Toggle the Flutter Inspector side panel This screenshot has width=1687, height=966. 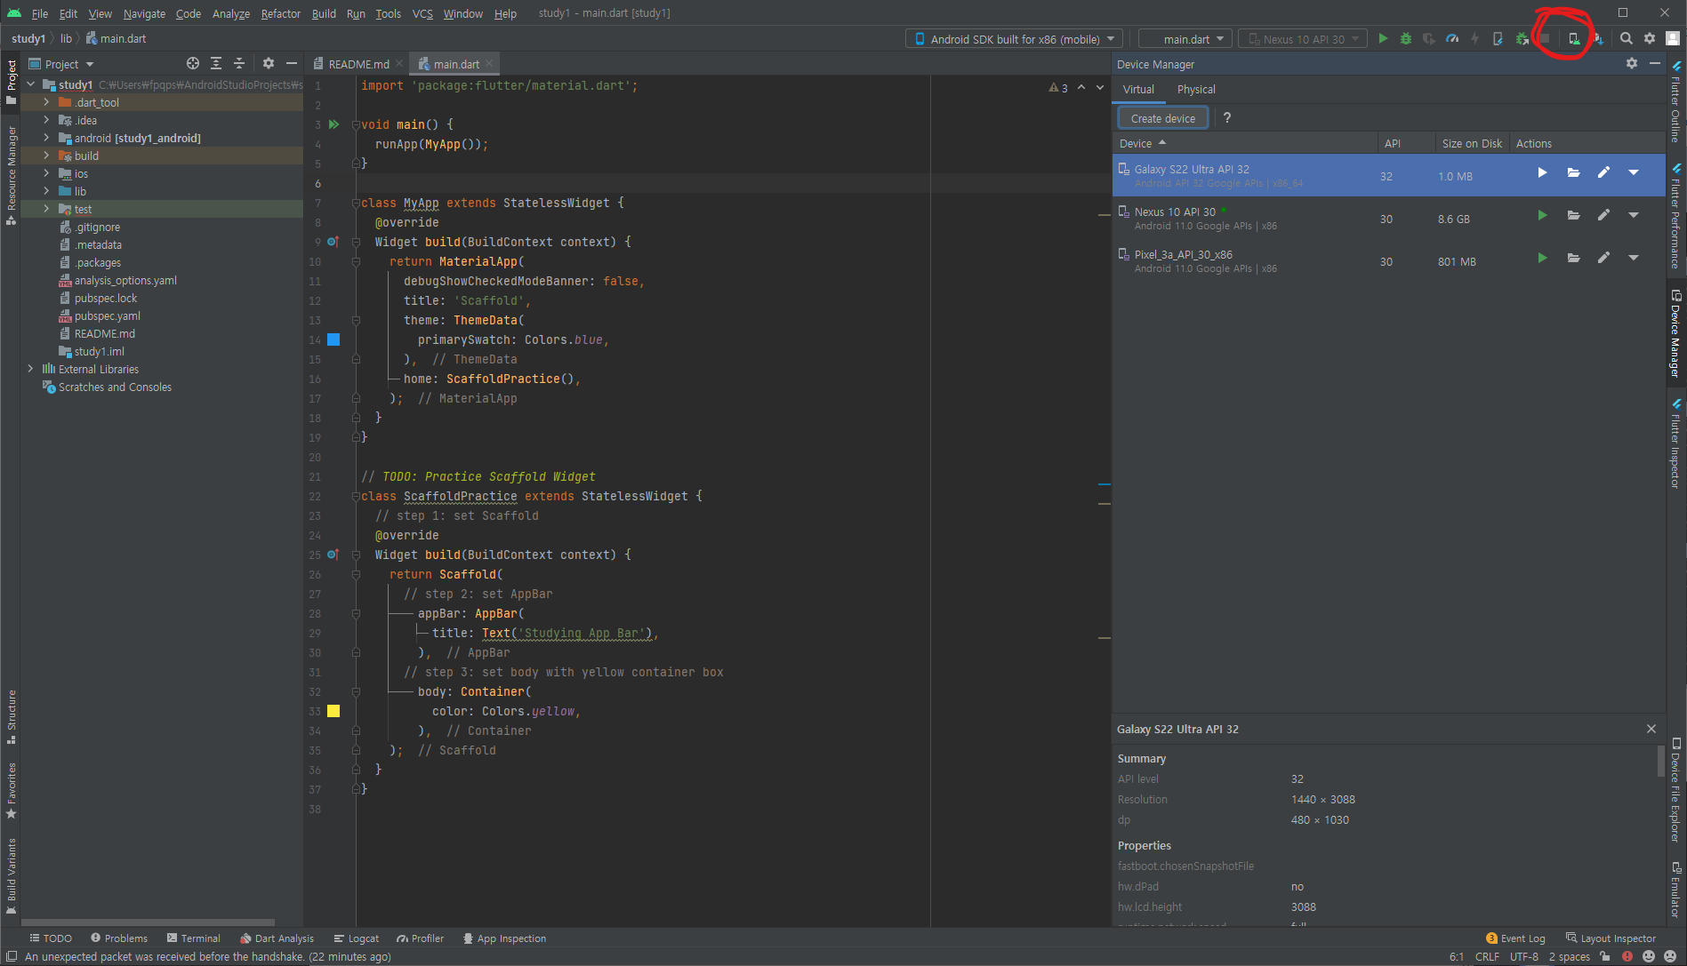pyautogui.click(x=1675, y=443)
